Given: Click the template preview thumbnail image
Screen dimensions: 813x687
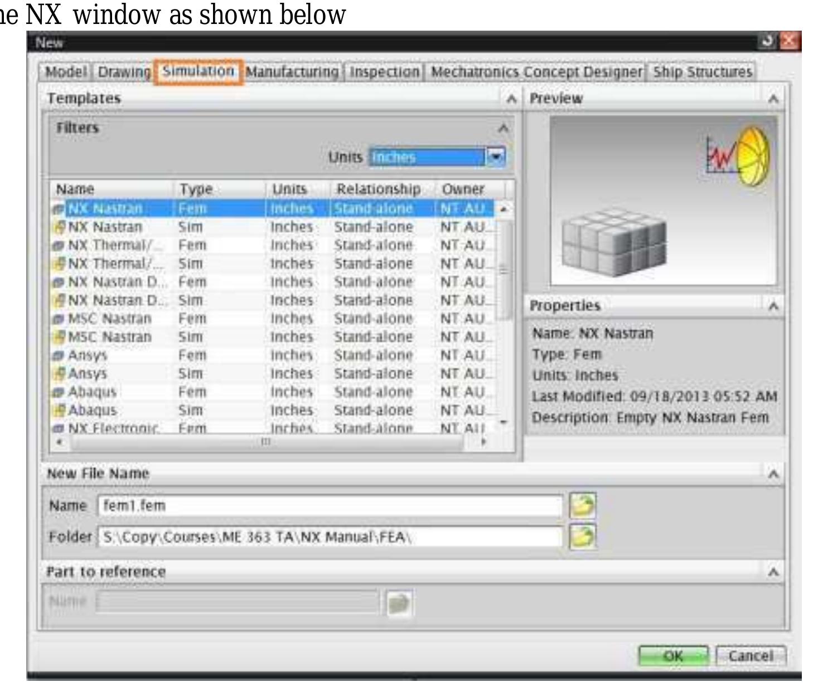Looking at the screenshot, I should [663, 201].
